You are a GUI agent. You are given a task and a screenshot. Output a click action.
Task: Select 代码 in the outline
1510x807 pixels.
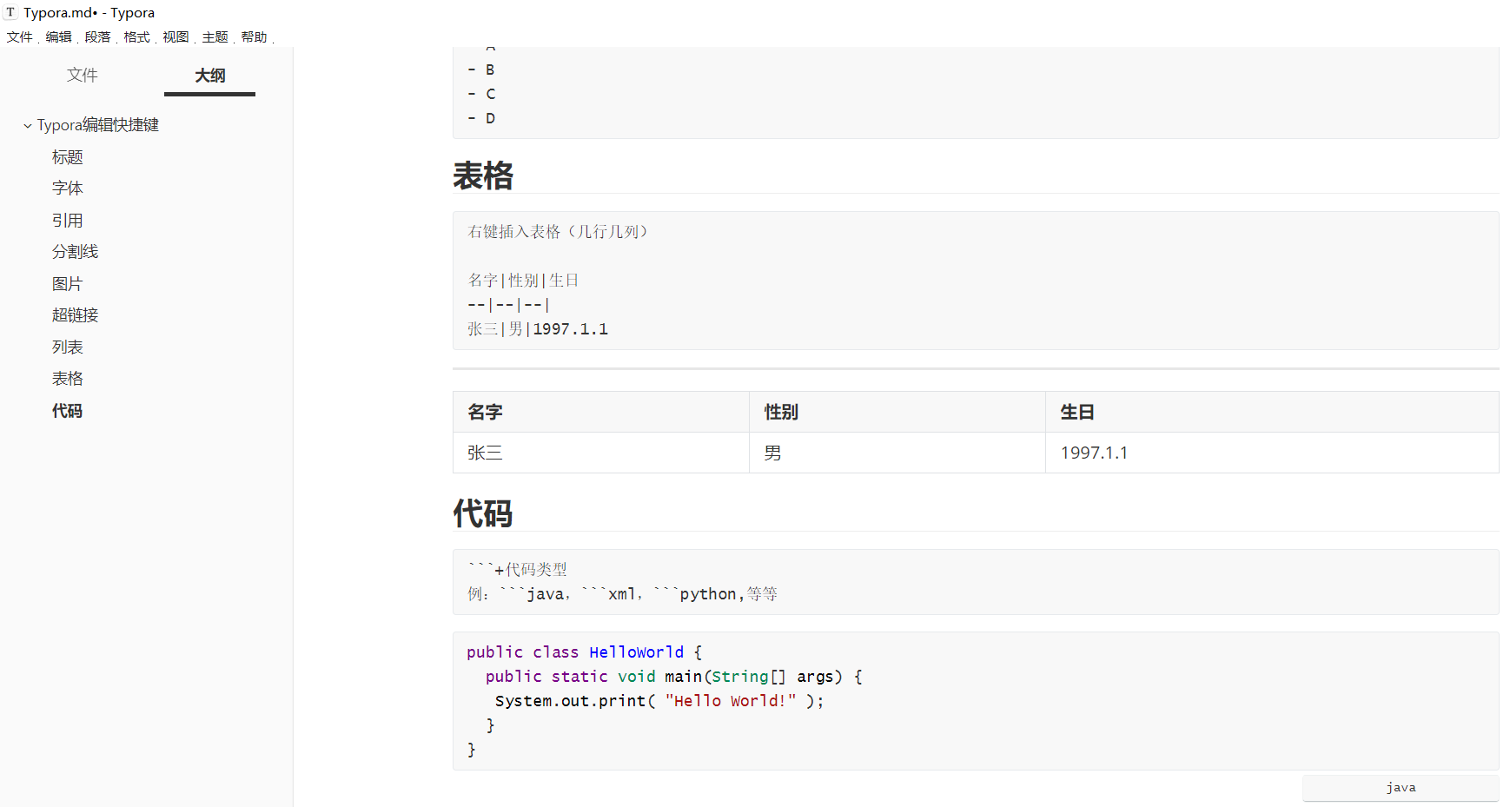point(68,411)
